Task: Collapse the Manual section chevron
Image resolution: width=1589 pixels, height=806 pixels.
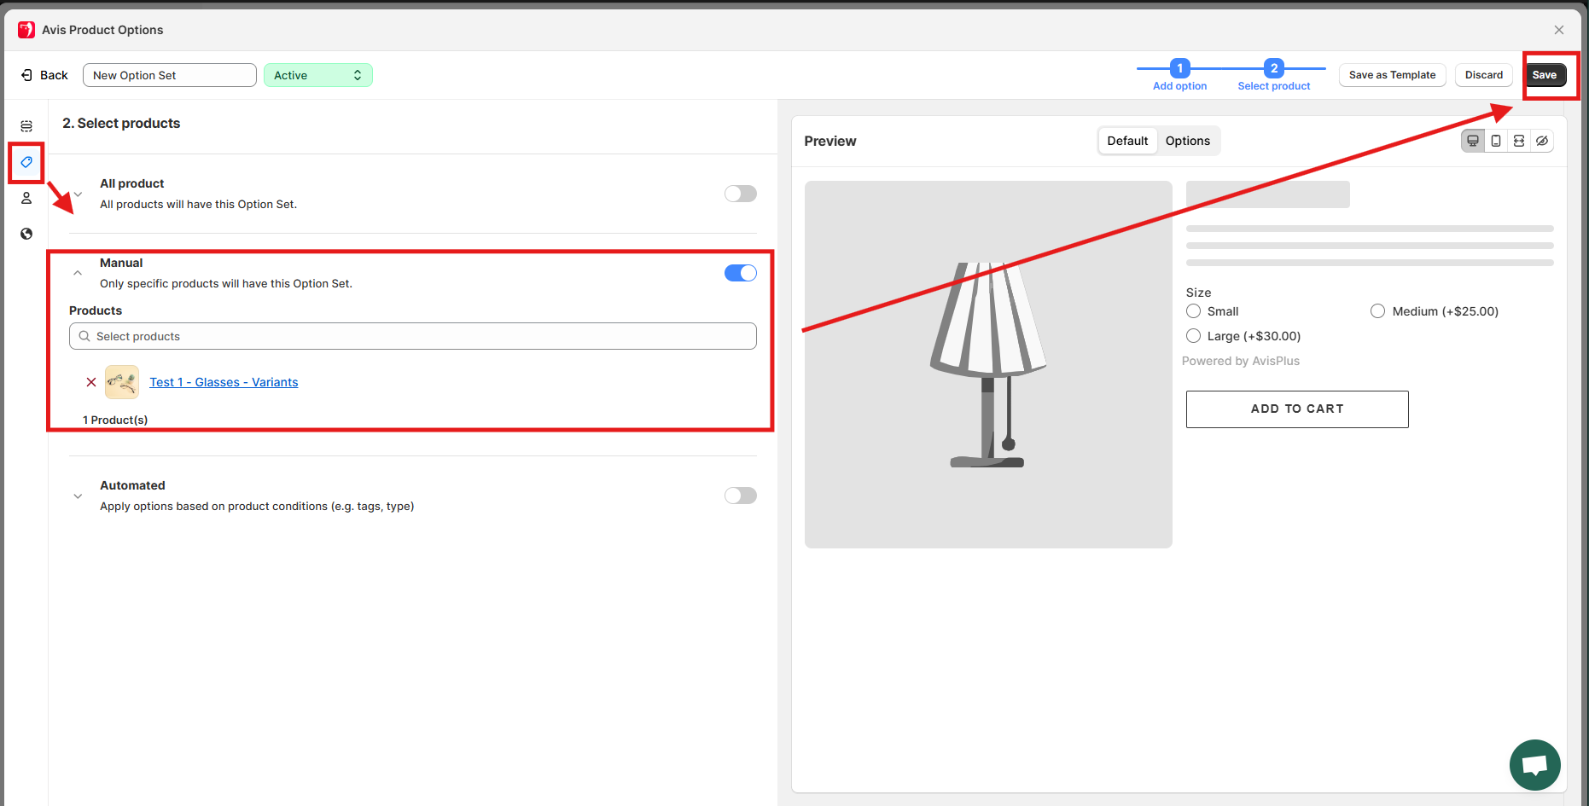Action: tap(78, 273)
